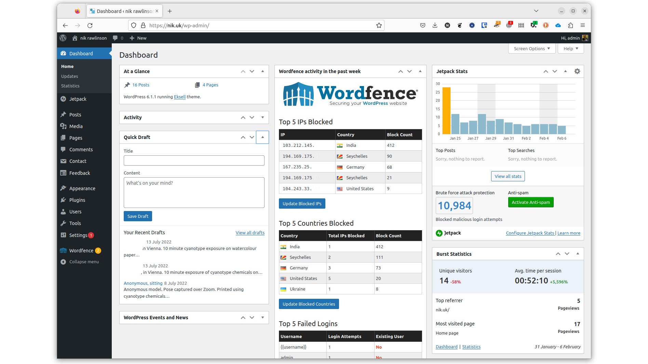Viewport: 648px width, 364px height.
Task: Open Firefox downloads panel
Action: (x=435, y=26)
